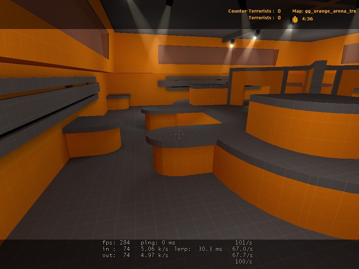The height and width of the screenshot is (269, 359).
Task: Click the right spotlight on the ceiling beam
Action: pyautogui.click(x=256, y=34)
